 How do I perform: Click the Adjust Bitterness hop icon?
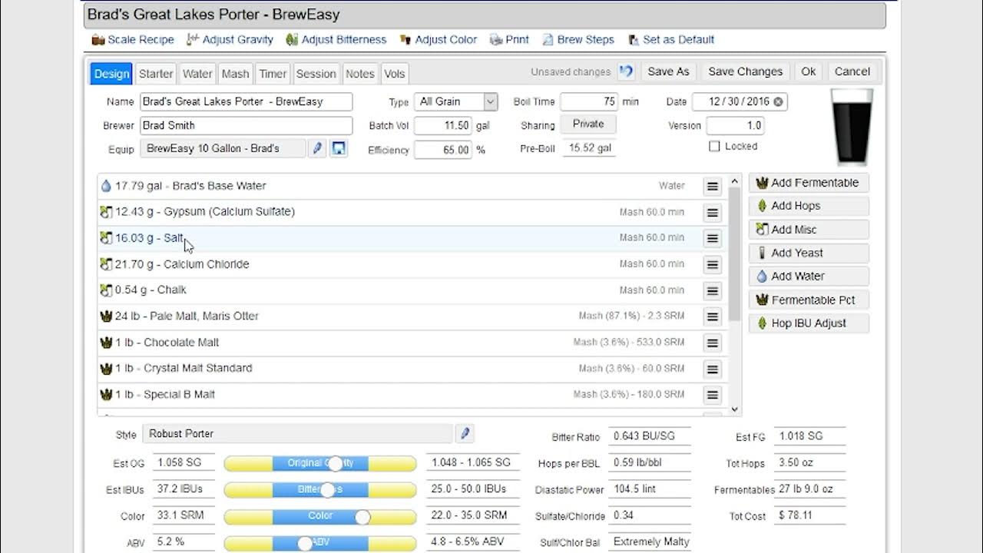[x=292, y=39]
